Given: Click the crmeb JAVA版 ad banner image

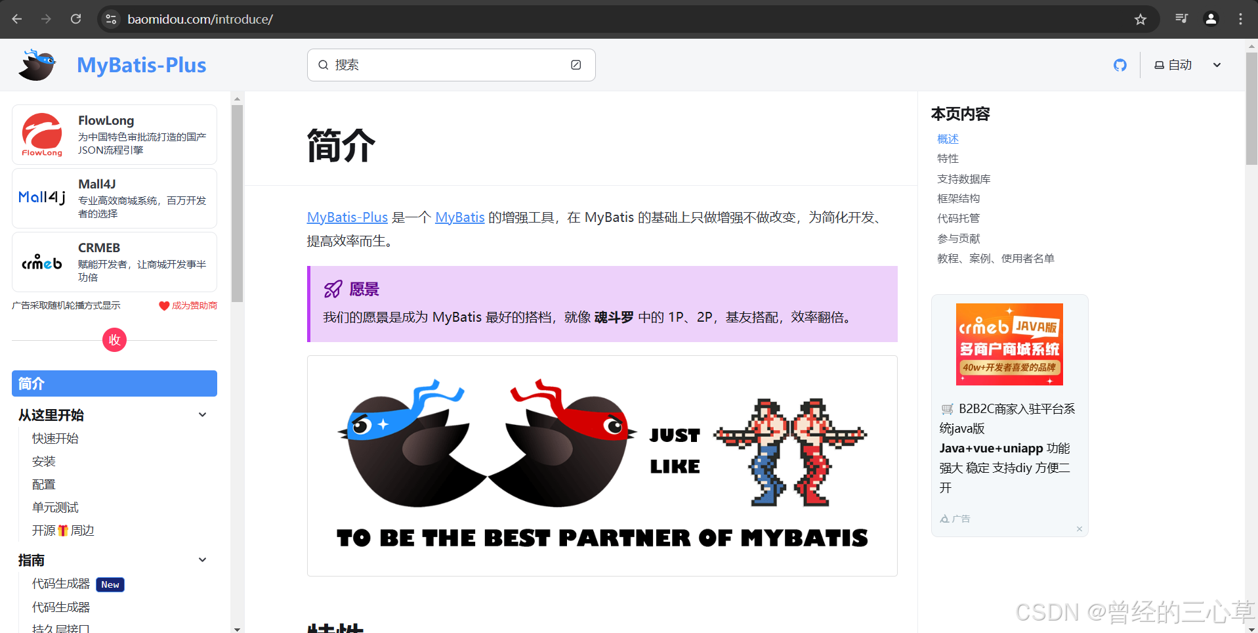Looking at the screenshot, I should click(1009, 344).
